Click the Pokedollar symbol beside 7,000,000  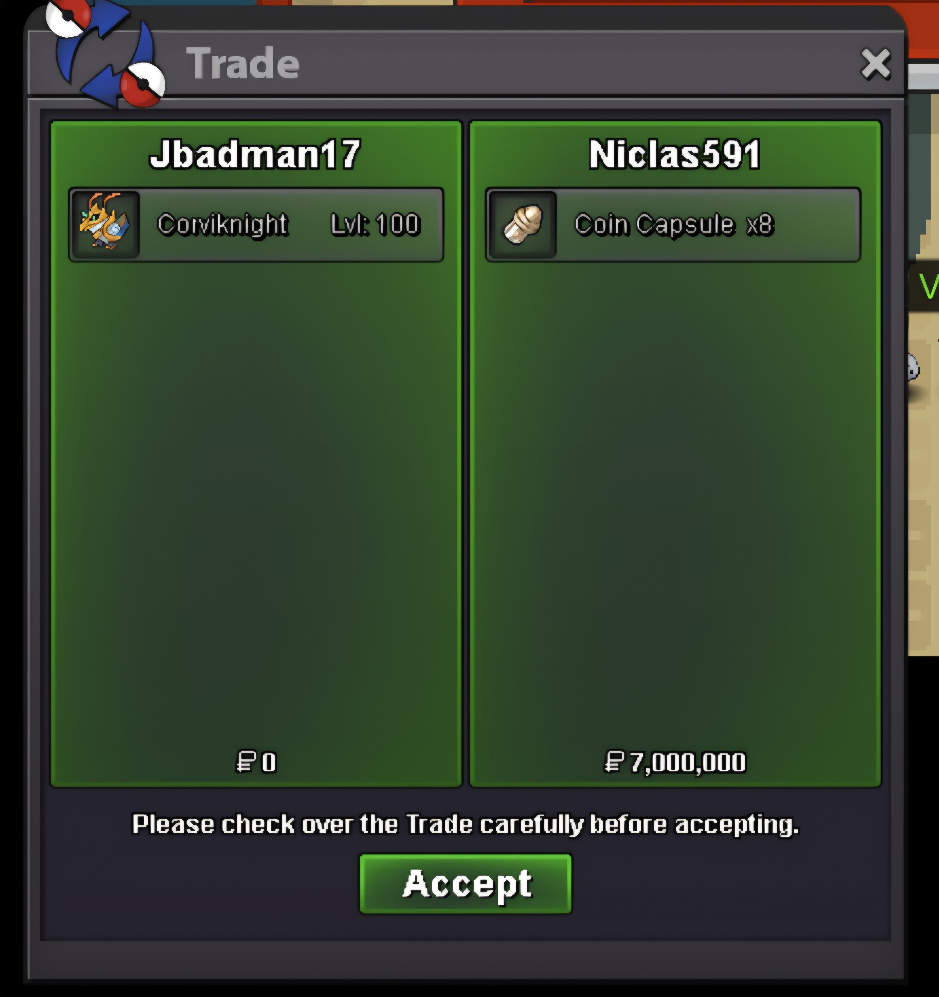(614, 762)
